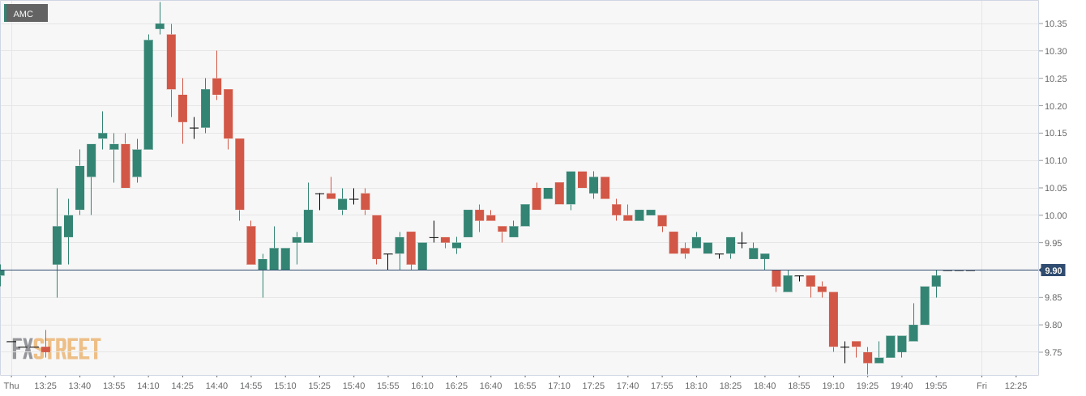Viewport: 1086px width, 396px height.
Task: Click the AMC symbol label
Action: [x=24, y=14]
